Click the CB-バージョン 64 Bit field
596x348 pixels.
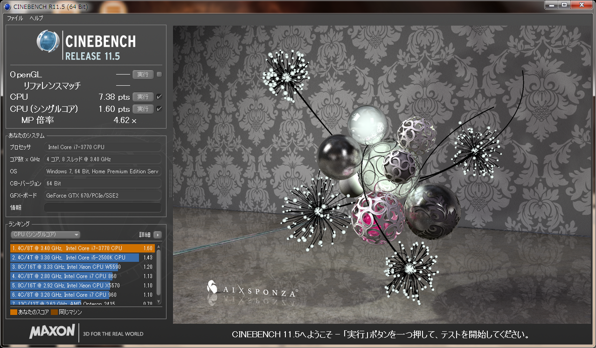103,184
